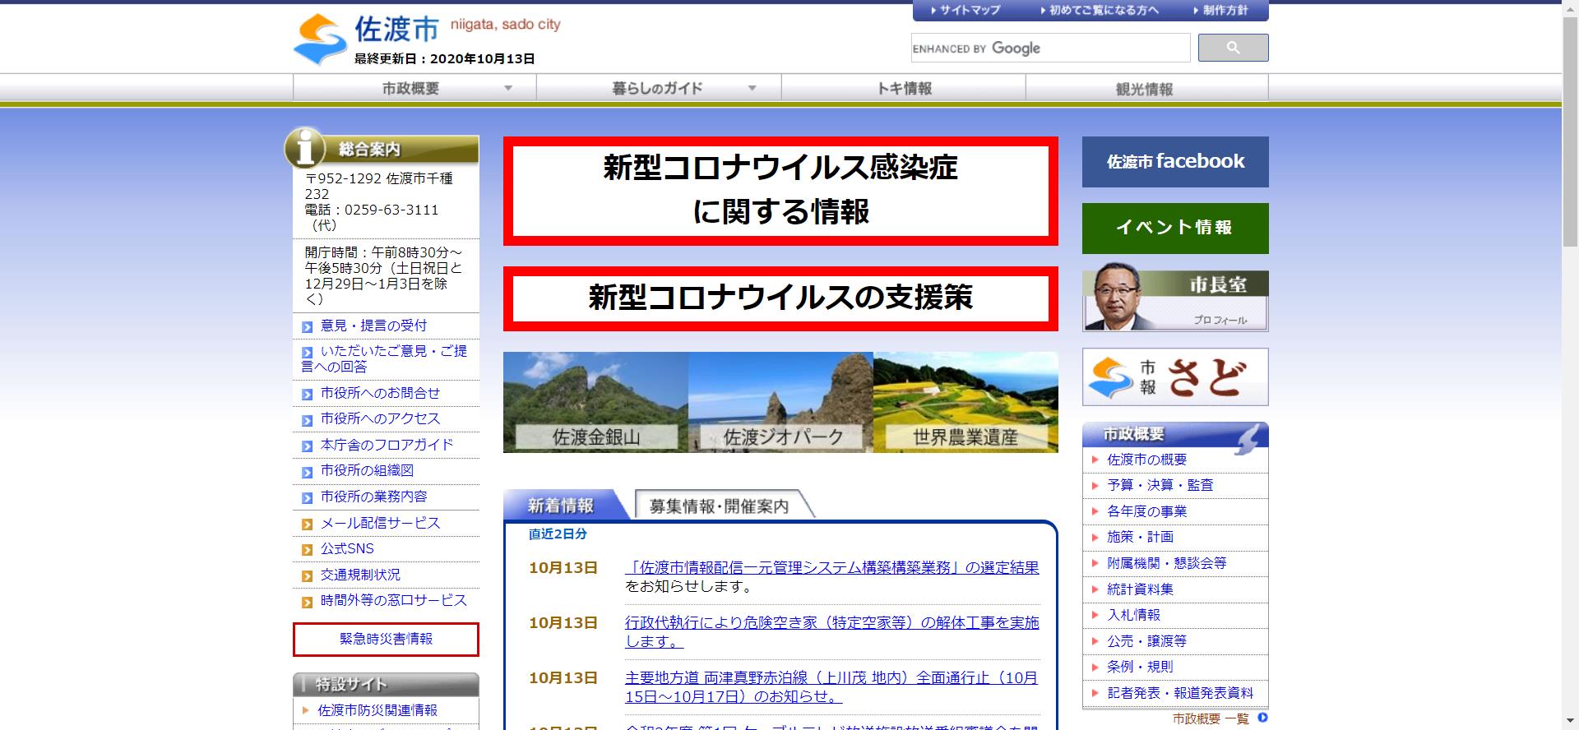
Task: Open the 行政代執行 vacant house demolition news link
Action: point(832,632)
